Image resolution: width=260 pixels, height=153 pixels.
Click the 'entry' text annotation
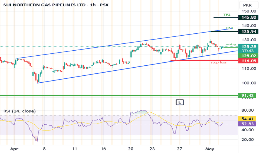tap(231, 44)
